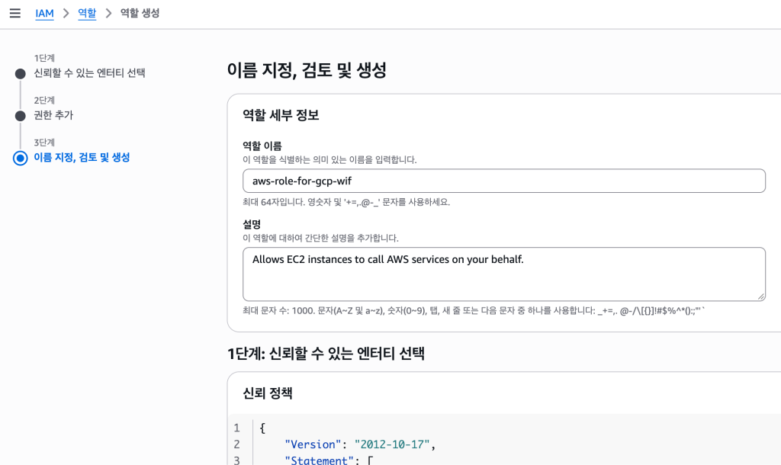This screenshot has width=781, height=465.
Task: Open the hamburger navigation menu
Action: tap(15, 14)
